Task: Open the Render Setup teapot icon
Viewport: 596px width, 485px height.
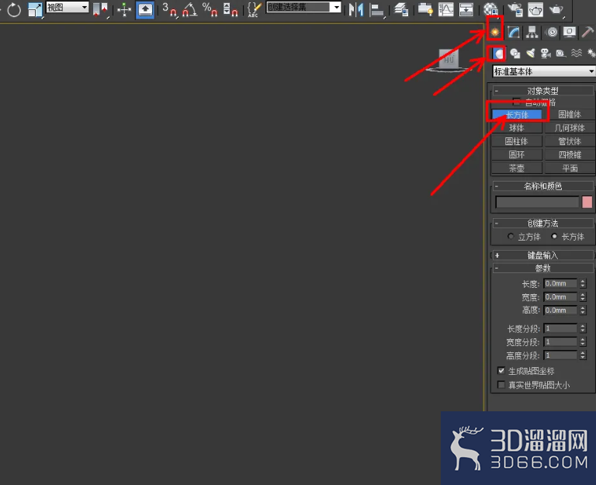Action: [515, 9]
